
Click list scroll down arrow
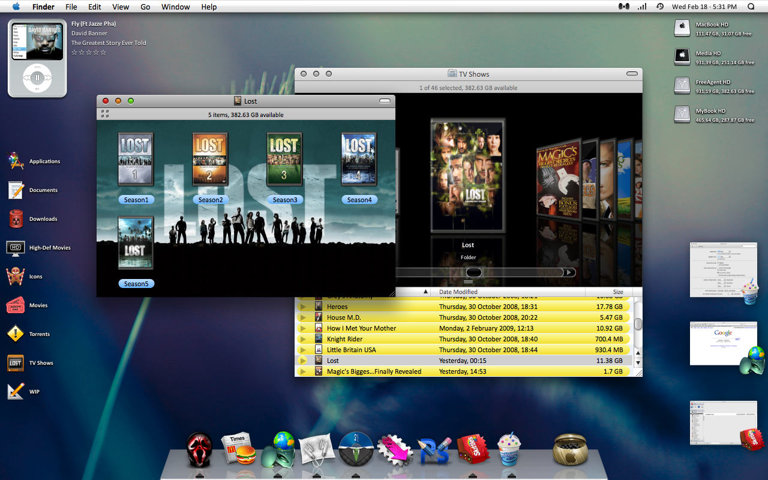[x=638, y=362]
